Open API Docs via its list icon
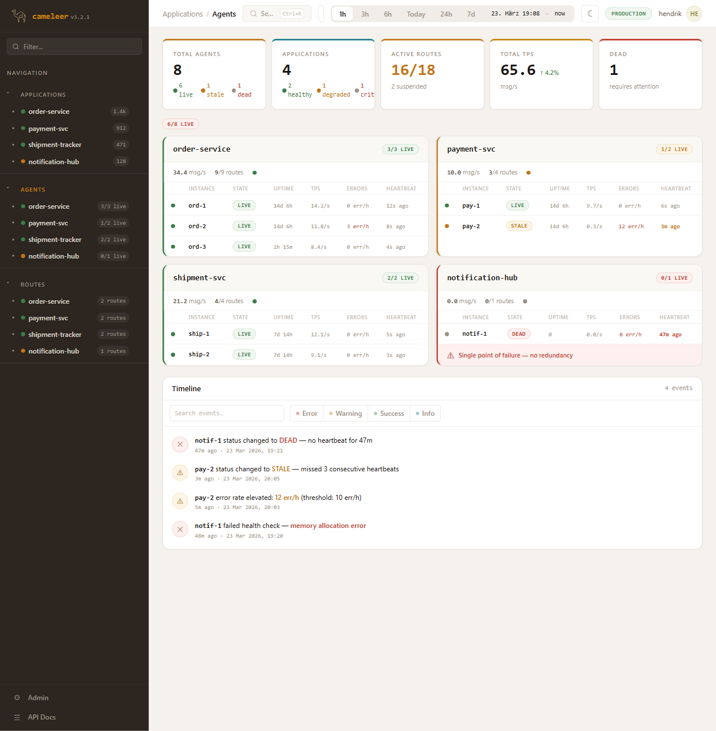Viewport: 716px width, 731px height. pos(17,717)
